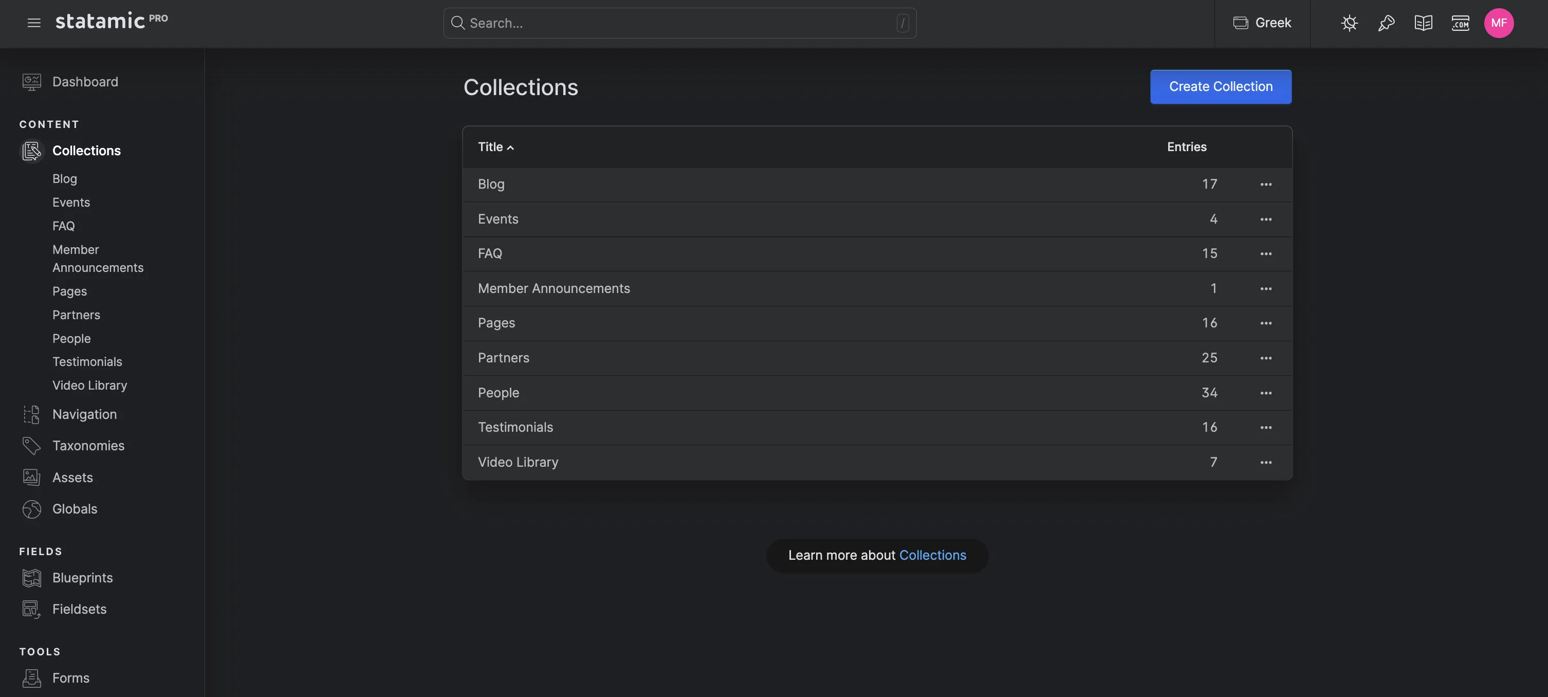This screenshot has width=1548, height=697.
Task: Open documentation via the book icon
Action: pyautogui.click(x=1424, y=23)
